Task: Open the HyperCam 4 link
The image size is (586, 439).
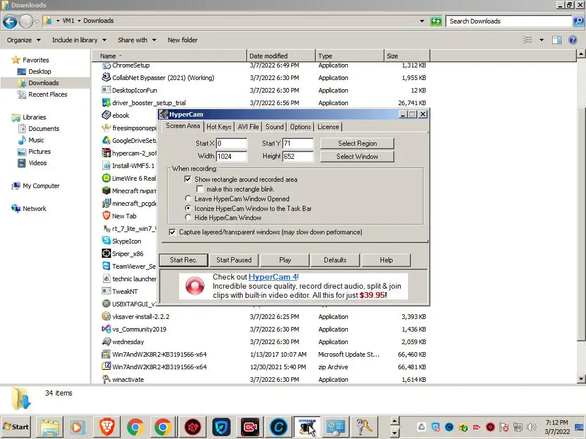Action: [272, 277]
